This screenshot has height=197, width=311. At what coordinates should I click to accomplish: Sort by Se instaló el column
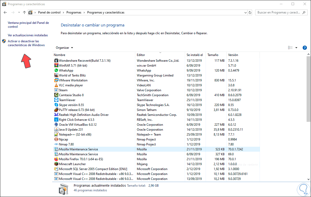tap(195, 55)
